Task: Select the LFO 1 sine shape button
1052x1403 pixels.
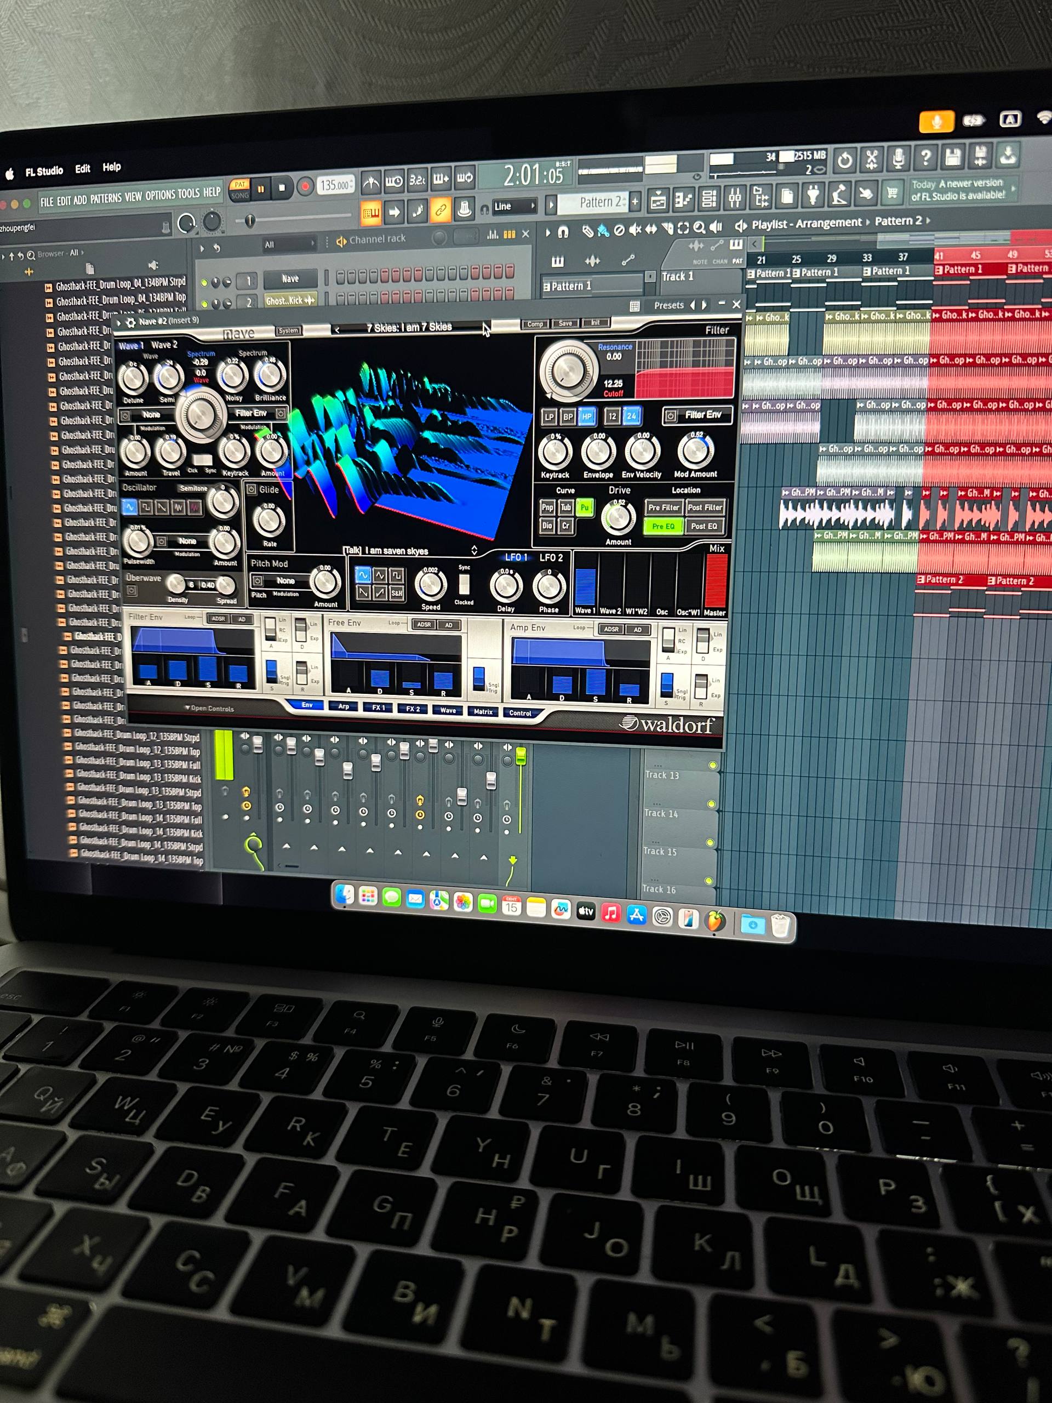Action: pyautogui.click(x=363, y=575)
